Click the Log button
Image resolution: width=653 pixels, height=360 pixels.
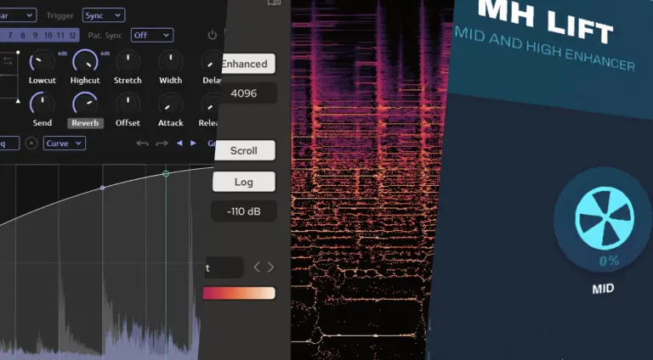tap(244, 182)
